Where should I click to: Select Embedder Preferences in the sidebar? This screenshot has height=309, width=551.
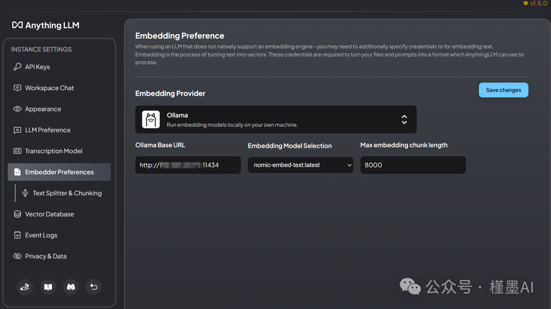pos(59,172)
